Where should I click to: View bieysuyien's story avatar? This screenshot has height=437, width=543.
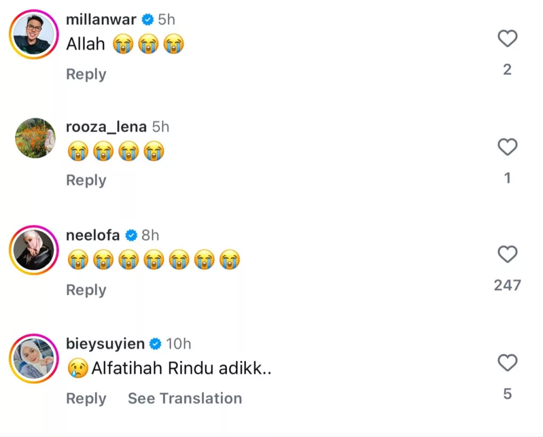pos(34,359)
